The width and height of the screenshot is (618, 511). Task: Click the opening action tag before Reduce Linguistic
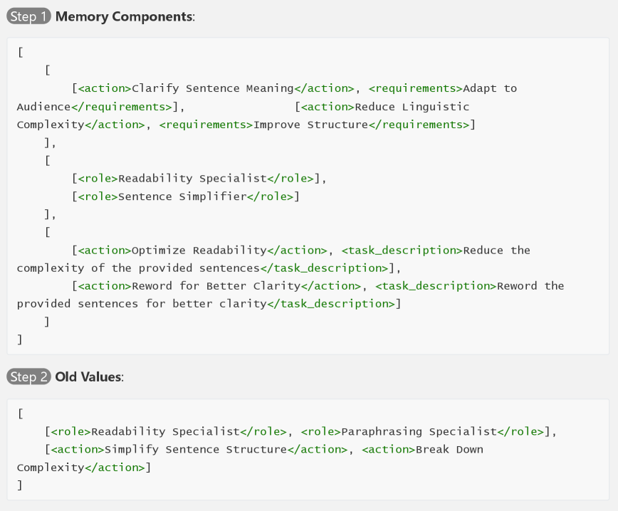click(328, 107)
